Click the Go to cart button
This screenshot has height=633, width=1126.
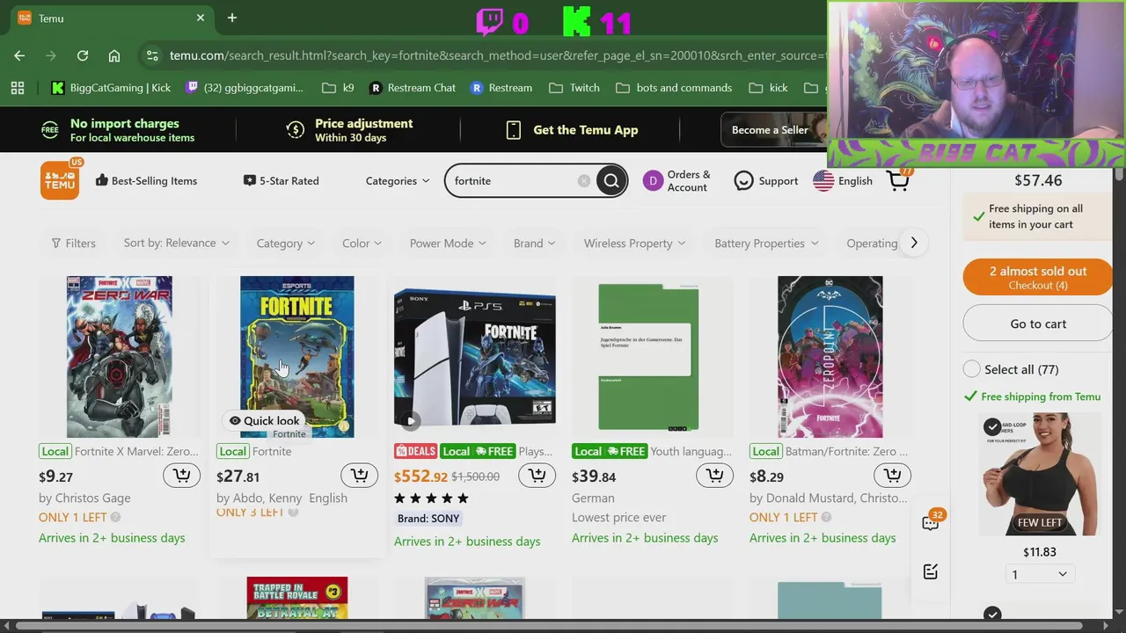(x=1038, y=324)
